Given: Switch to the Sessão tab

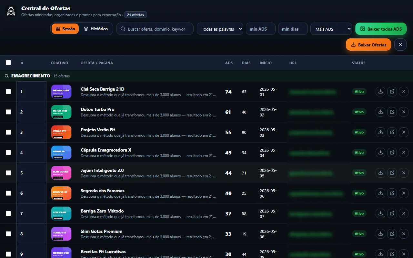Looking at the screenshot, I should [x=65, y=29].
